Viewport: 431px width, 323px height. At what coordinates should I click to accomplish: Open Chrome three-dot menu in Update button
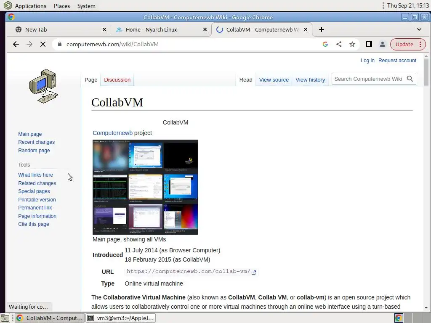pos(420,44)
